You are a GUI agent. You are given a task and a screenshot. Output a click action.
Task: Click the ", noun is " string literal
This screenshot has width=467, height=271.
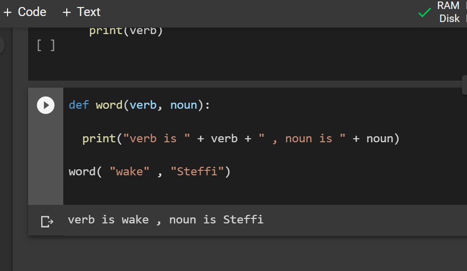click(x=302, y=138)
